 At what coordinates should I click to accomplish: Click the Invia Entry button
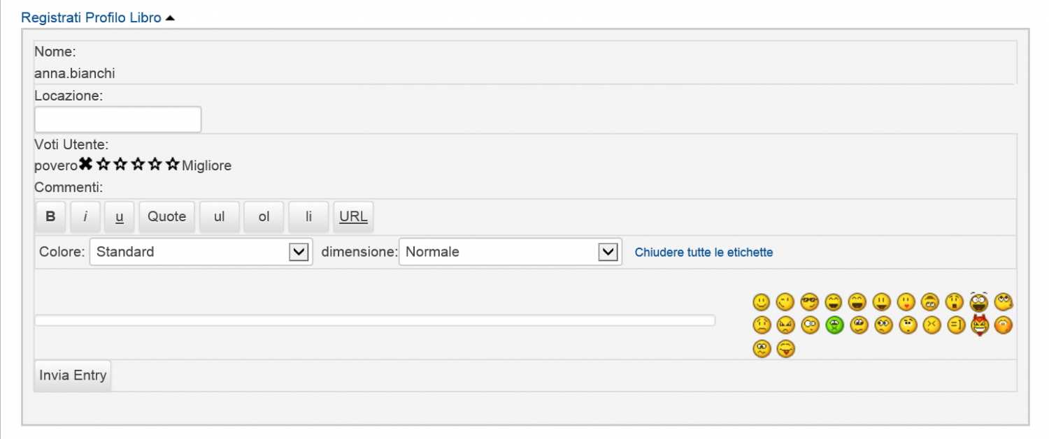pyautogui.click(x=73, y=375)
